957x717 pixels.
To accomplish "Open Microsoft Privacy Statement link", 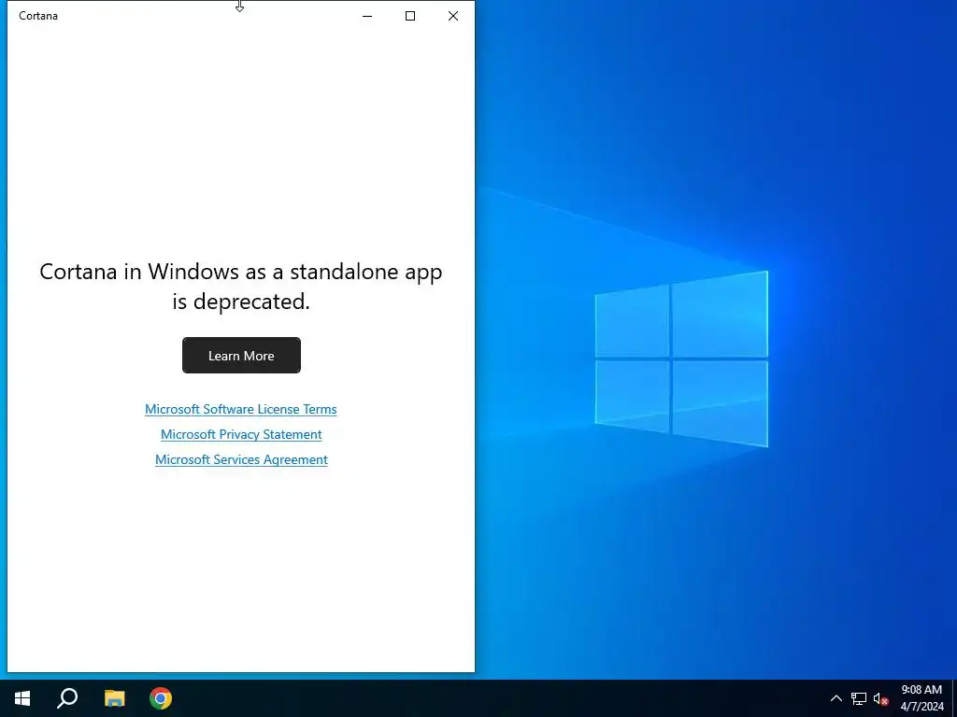I will (x=241, y=434).
